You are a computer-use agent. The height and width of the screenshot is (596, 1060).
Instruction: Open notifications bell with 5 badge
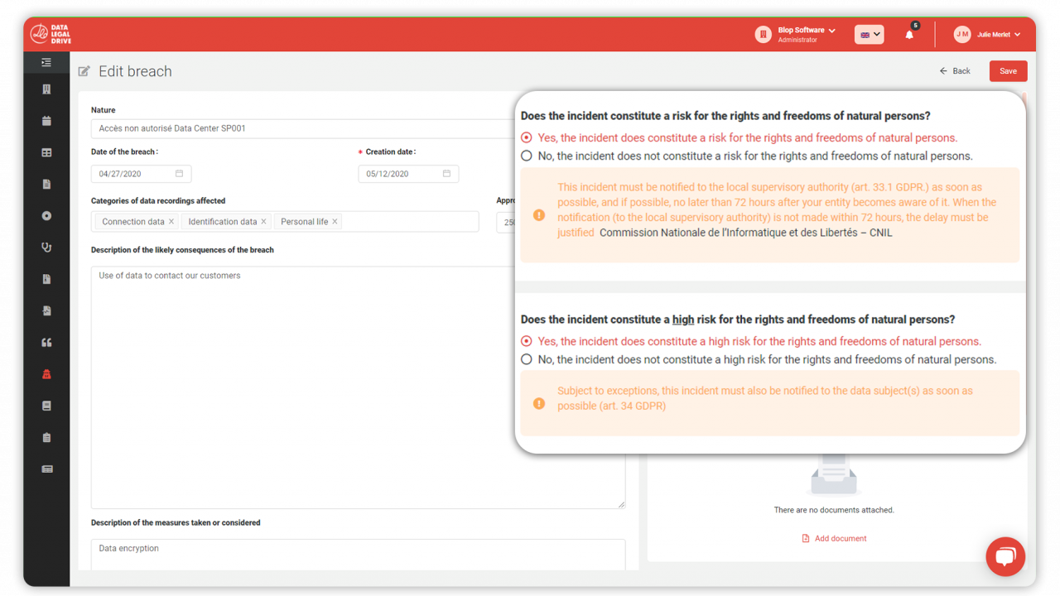(x=909, y=34)
